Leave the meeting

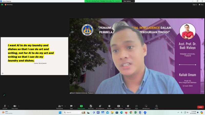(200, 107)
